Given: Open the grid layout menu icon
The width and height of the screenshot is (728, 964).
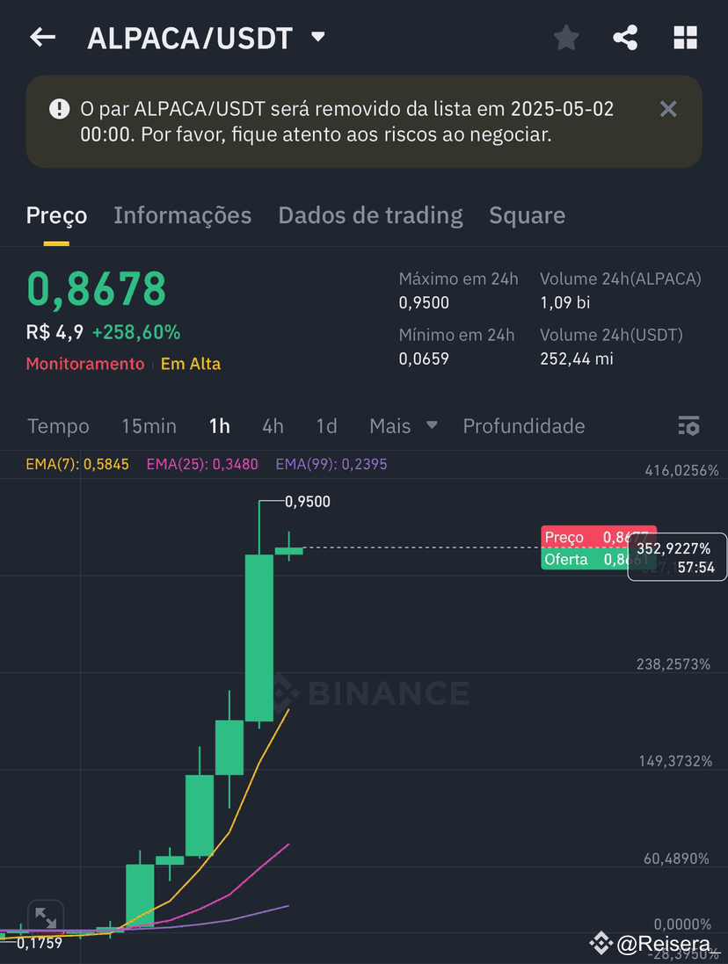Looking at the screenshot, I should pos(685,38).
